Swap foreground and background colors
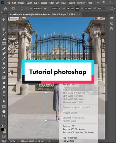 point(5,125)
